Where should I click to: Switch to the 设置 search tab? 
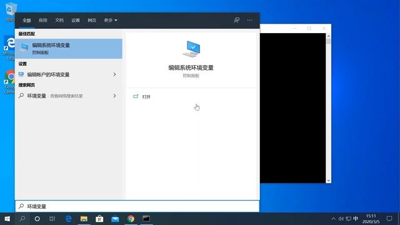click(76, 20)
